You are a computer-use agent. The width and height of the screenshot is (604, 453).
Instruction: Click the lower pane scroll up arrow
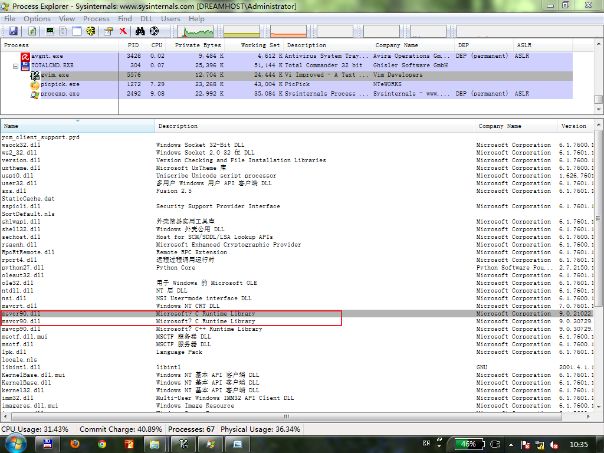[x=598, y=124]
